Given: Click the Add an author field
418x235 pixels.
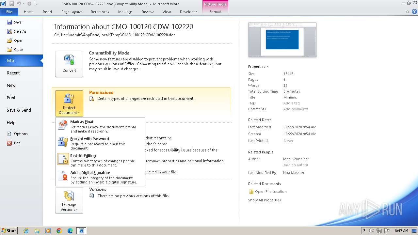Looking at the screenshot, I should pos(296,165).
